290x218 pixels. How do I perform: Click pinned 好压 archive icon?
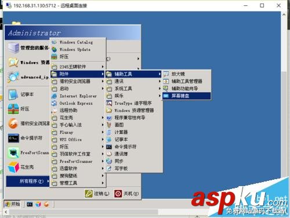pyautogui.click(x=13, y=109)
